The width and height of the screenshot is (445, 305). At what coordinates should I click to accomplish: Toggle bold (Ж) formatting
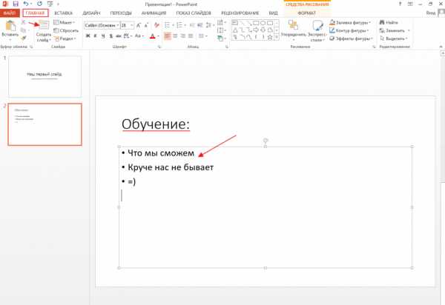(88, 36)
